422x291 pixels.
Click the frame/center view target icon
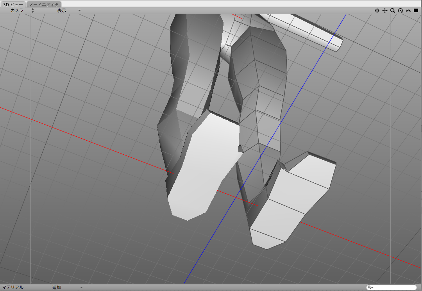[377, 11]
